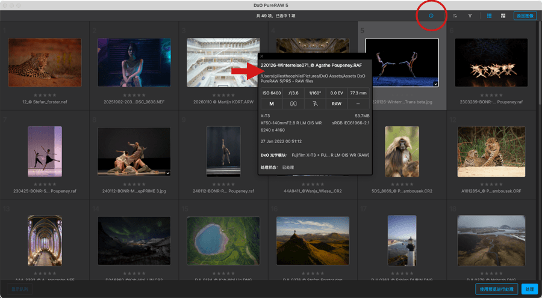Set star rating on 5DS_8069 CR2 image
Image resolution: width=542 pixels, height=298 pixels.
(402, 184)
